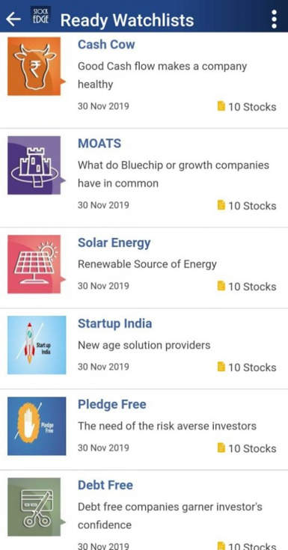
Task: Open the three-dot overflow menu
Action: coord(274,19)
